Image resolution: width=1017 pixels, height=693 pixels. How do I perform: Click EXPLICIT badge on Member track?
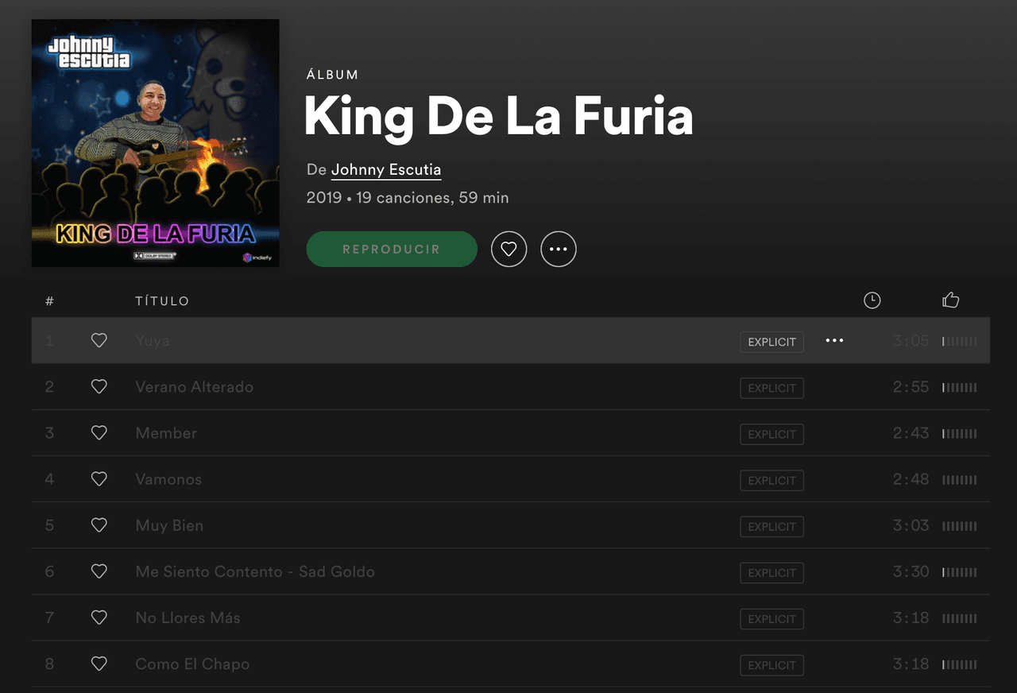771,434
